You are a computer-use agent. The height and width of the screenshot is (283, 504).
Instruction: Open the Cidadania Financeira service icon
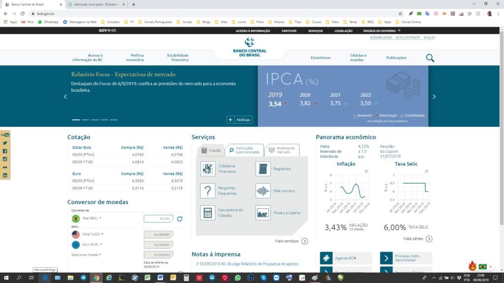click(x=208, y=169)
